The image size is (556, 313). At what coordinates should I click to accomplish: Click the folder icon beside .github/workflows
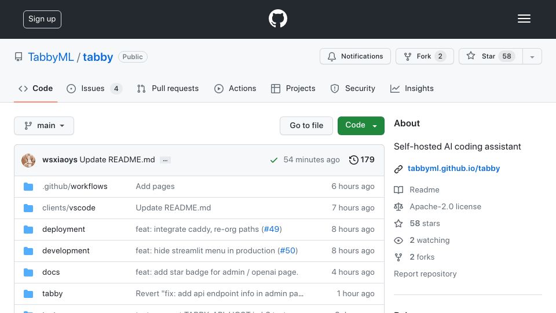point(28,187)
